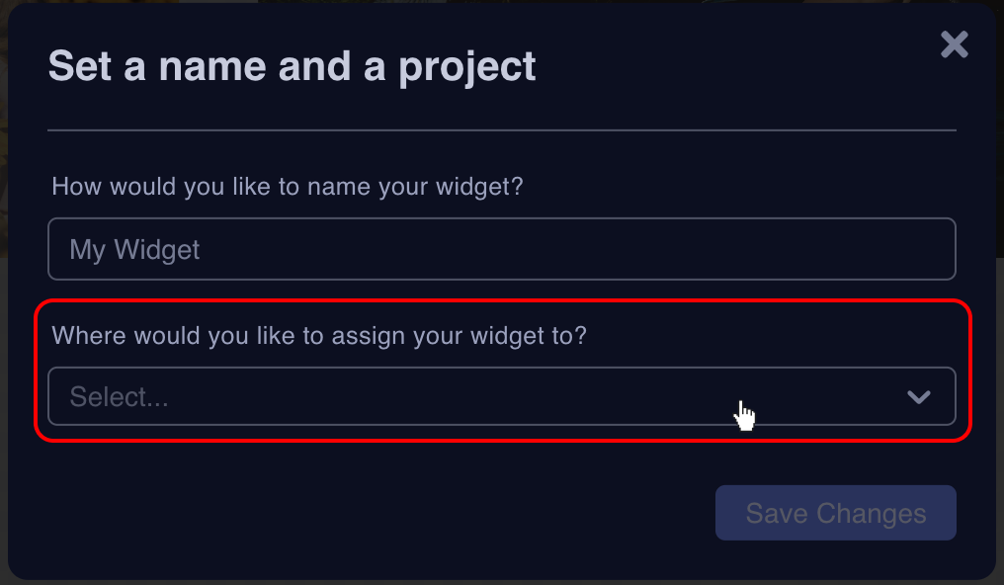Image resolution: width=1004 pixels, height=585 pixels.
Task: Click the 'Set a name and a project' title
Action: click(x=292, y=65)
